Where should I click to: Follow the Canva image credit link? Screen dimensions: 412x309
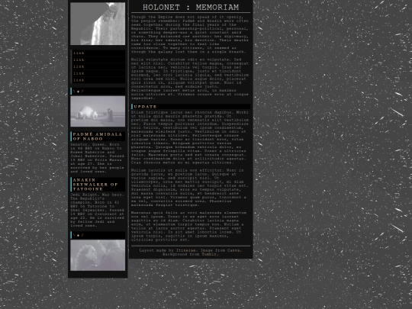point(233,250)
